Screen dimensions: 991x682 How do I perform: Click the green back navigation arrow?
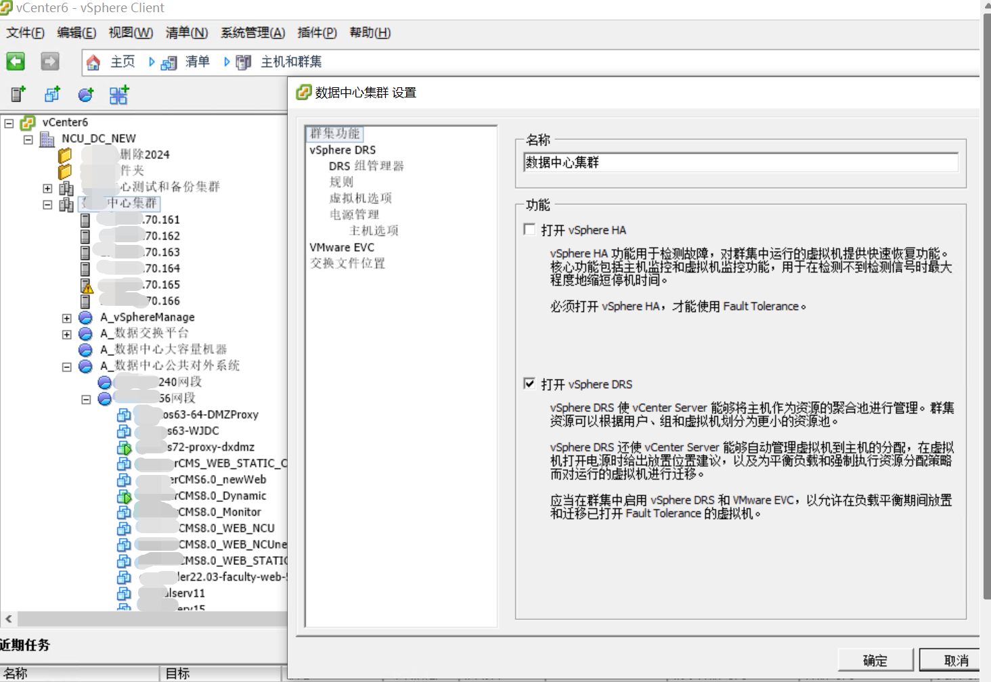click(15, 62)
